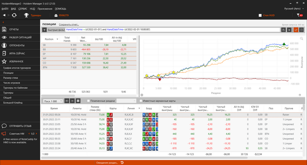The height and width of the screenshot is (165, 307).
Task: Open the Линия column filter arrow
Action: coord(139,108)
